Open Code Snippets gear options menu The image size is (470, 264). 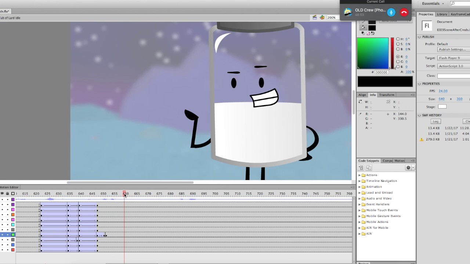(x=410, y=168)
